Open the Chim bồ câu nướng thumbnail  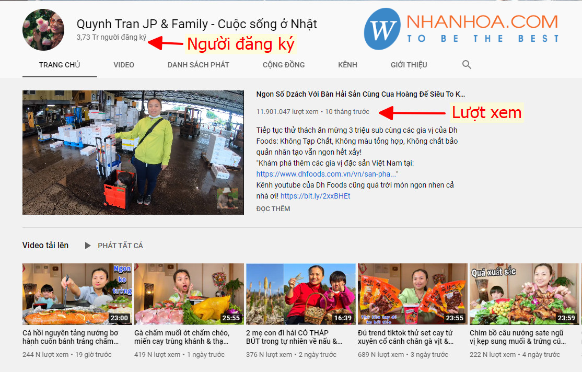click(524, 294)
